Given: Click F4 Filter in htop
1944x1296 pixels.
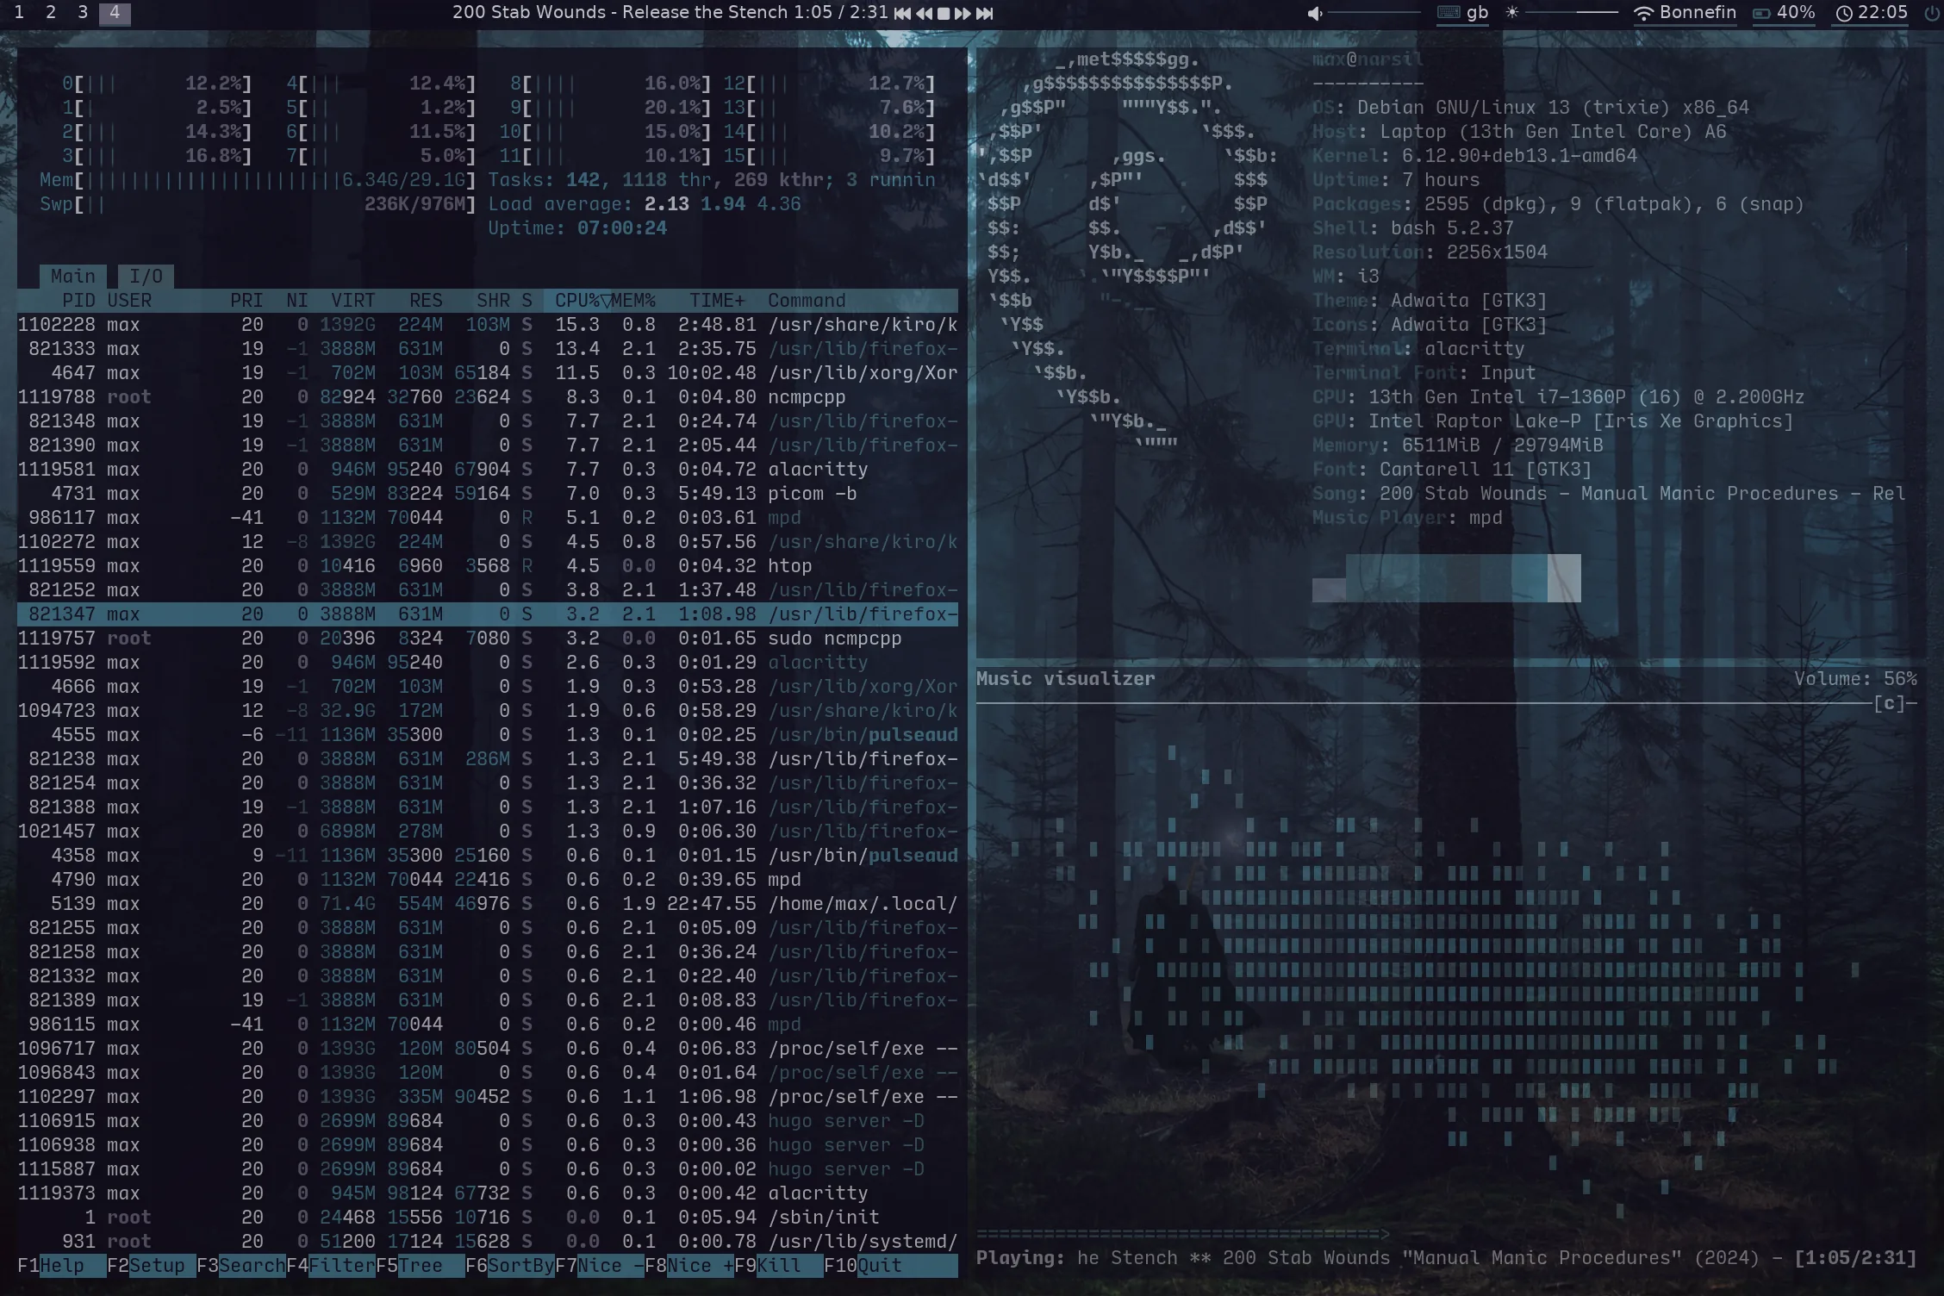Looking at the screenshot, I should [331, 1266].
